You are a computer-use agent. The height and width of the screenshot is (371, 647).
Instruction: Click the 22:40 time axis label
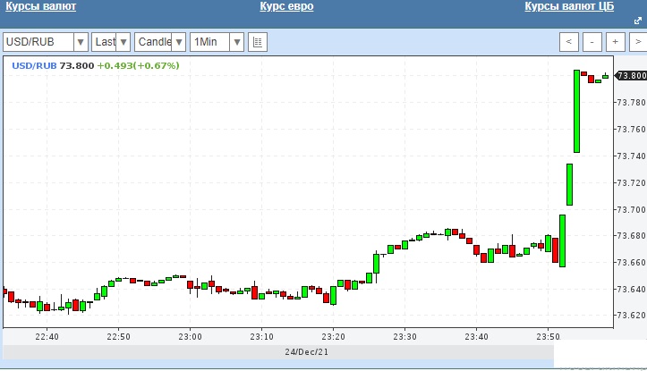point(47,337)
